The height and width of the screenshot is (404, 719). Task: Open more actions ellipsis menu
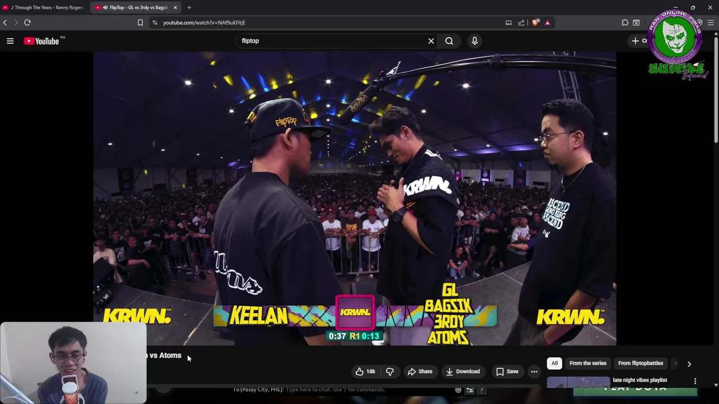[534, 371]
